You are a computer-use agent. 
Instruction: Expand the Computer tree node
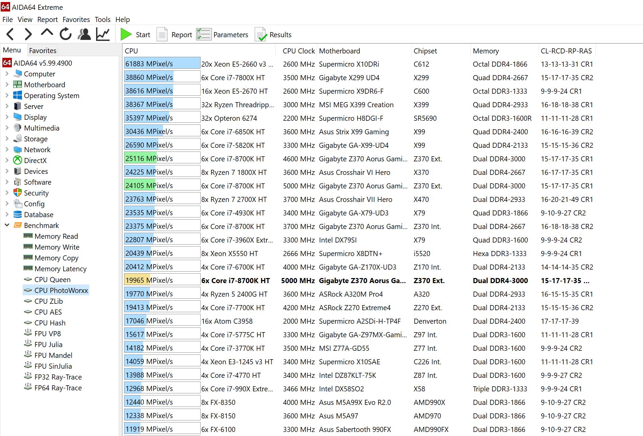[7, 73]
